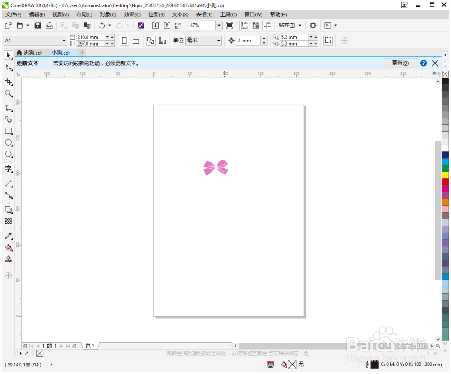Select the Transparency tool

[8, 221]
